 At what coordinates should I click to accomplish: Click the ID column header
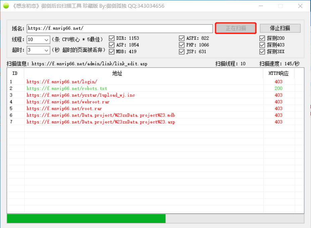click(x=15, y=73)
